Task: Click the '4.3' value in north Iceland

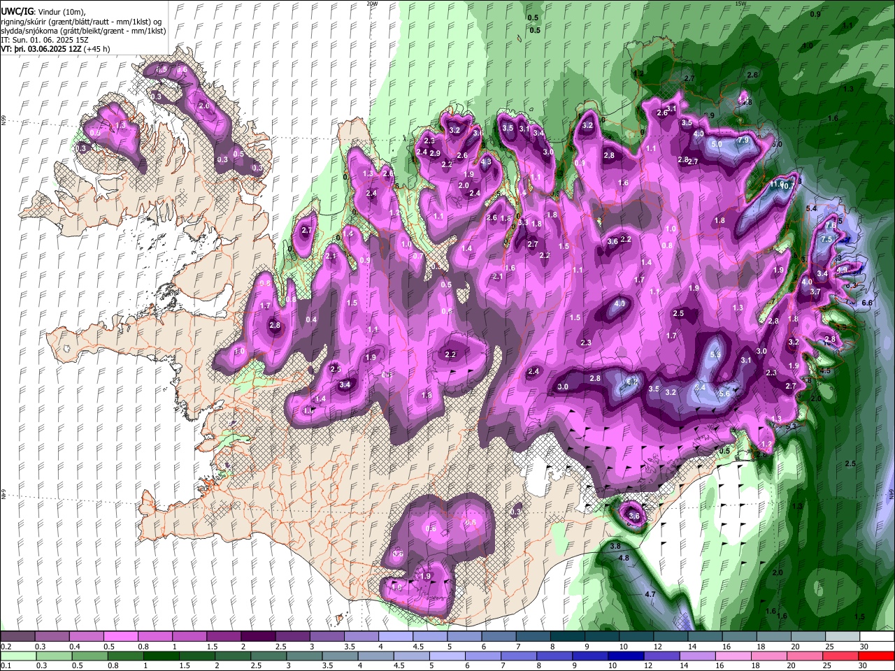Action: coord(487,162)
